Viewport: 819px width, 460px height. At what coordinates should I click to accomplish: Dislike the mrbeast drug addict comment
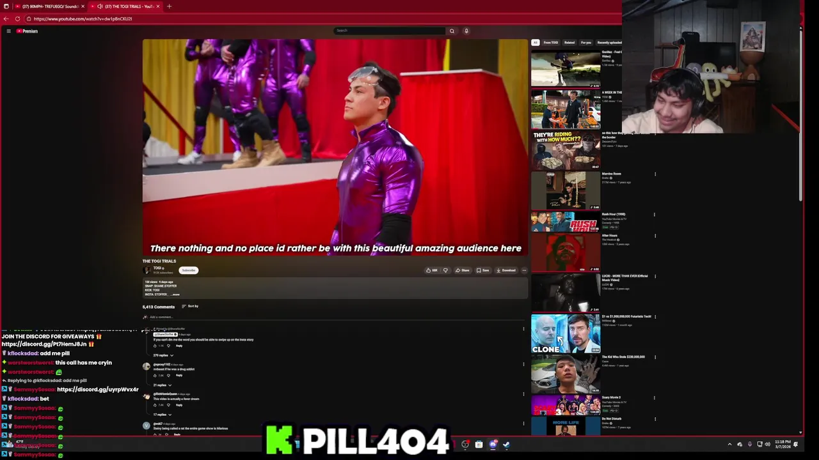(x=168, y=375)
